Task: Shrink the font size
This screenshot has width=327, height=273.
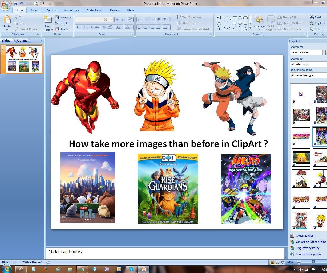Action: [x=123, y=19]
